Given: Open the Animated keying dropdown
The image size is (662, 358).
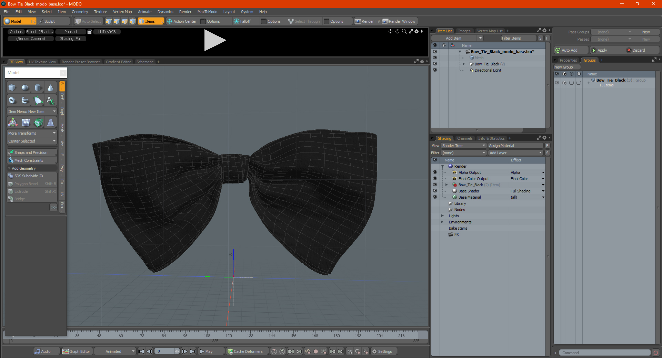Looking at the screenshot, I should click(x=115, y=351).
